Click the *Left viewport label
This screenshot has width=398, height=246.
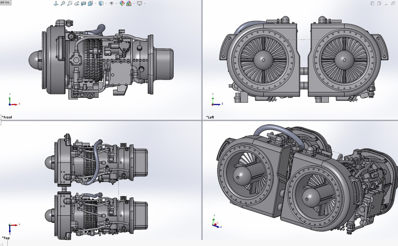210,117
